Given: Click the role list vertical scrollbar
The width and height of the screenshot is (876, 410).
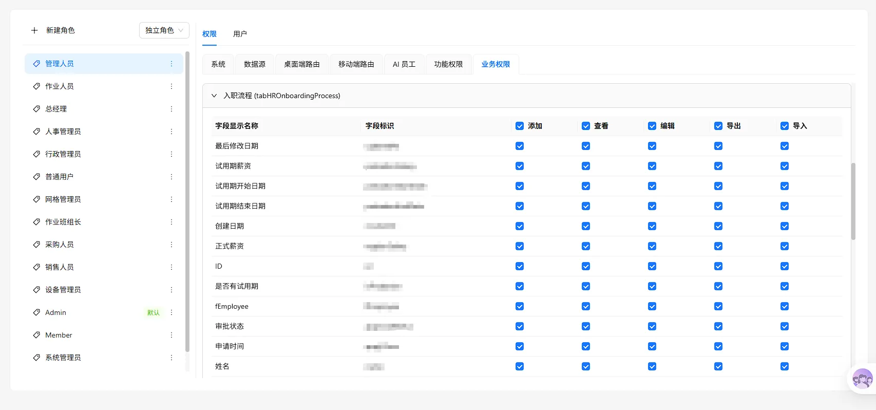Looking at the screenshot, I should tap(187, 201).
